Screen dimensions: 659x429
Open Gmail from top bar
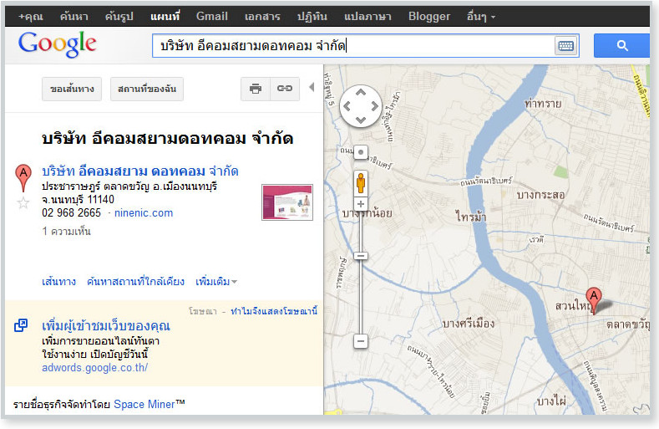(212, 17)
